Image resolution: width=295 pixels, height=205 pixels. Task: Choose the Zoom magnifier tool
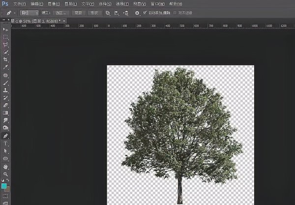pos(5,174)
